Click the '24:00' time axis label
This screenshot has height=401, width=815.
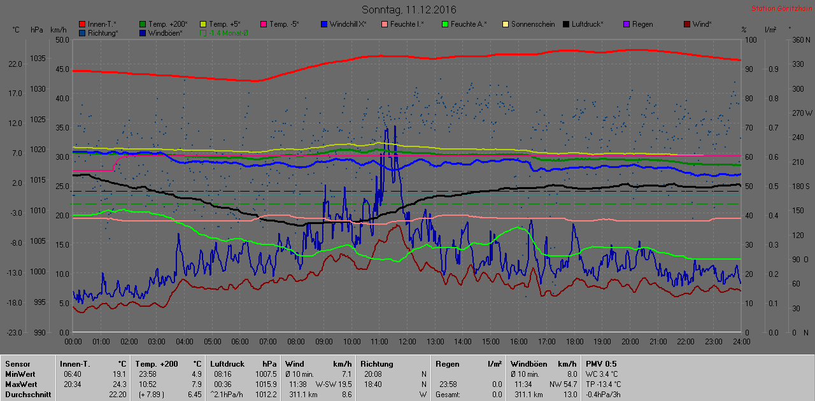[741, 342]
